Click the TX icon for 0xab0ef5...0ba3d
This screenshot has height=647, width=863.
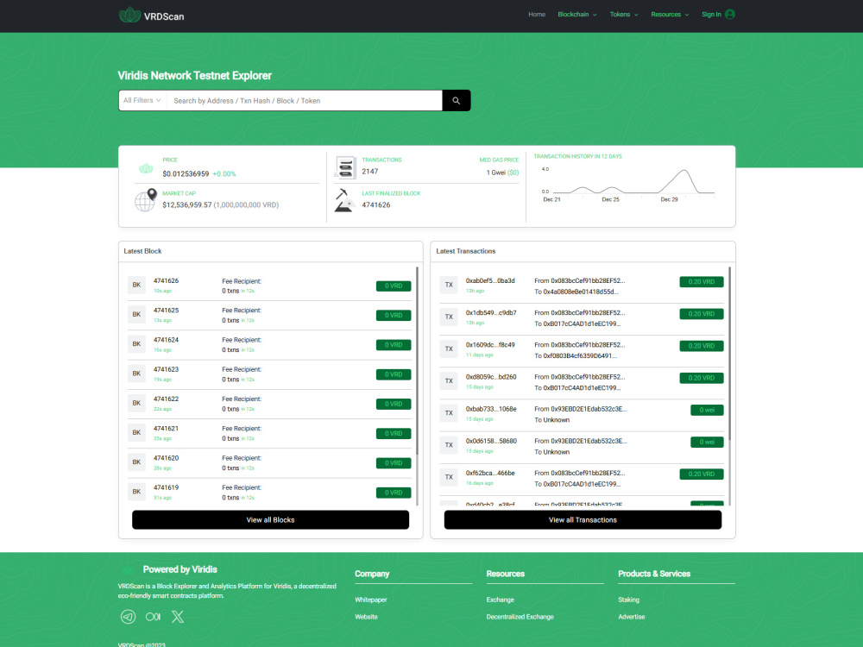tap(449, 285)
